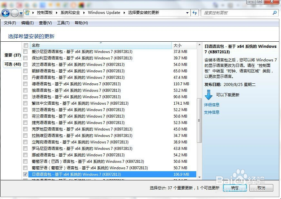Image resolution: width=281 pixels, height=199 pixels.
Task: Click the Forward navigation arrow button
Action: (15, 13)
